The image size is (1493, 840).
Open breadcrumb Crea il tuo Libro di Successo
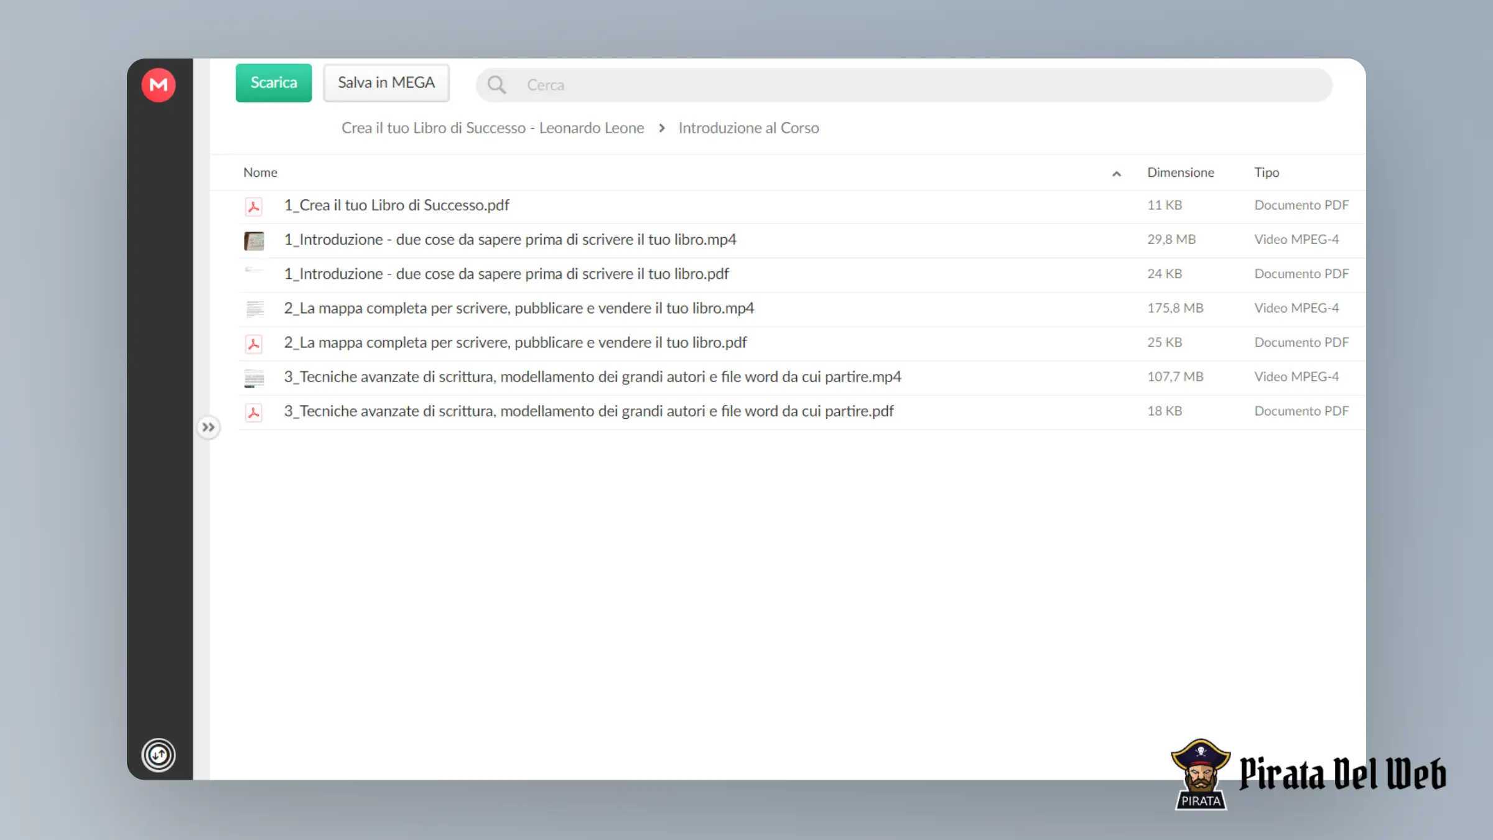point(493,128)
